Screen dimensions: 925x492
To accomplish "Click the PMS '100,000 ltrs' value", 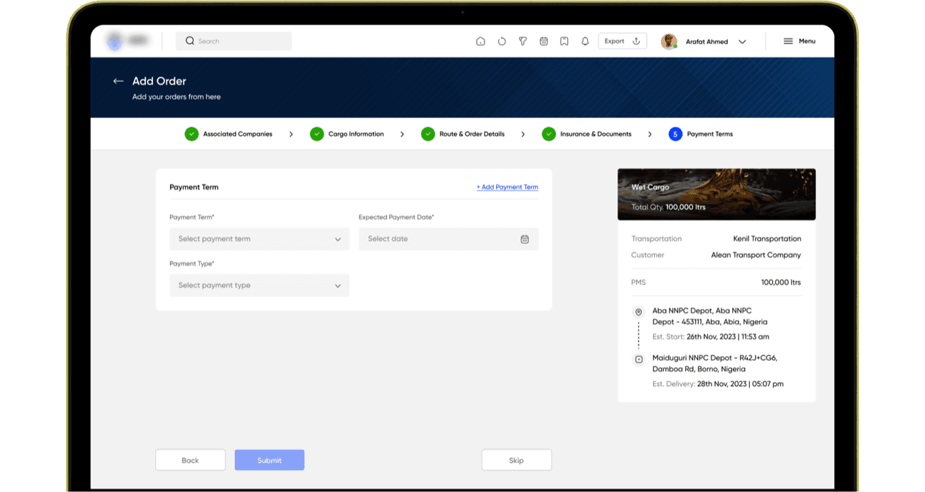I will (781, 282).
